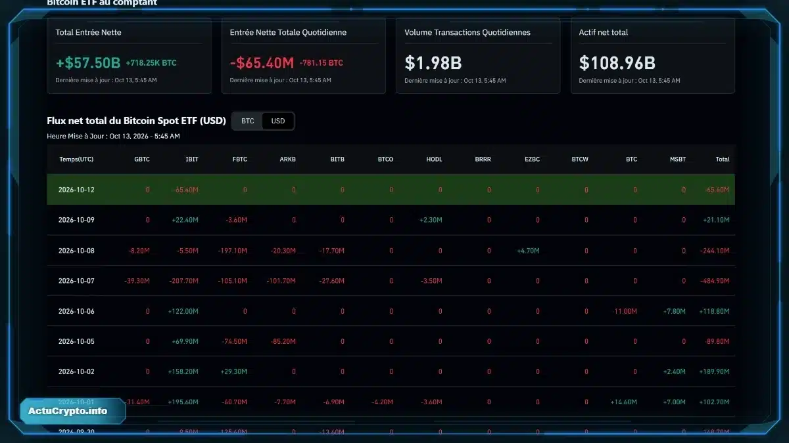Viewport: 789px width, 443px height.
Task: Open the Volume Transactions Quotidiennes card title
Action: tap(467, 32)
